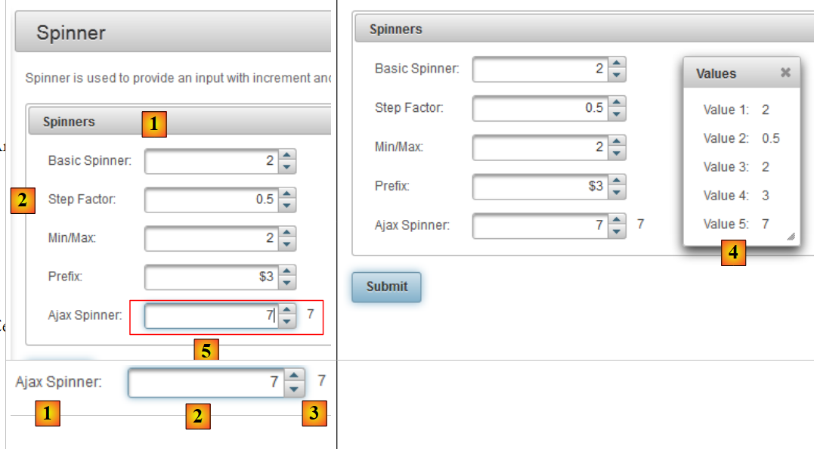Click the Basic Spinner input in the left panel
The image size is (814, 449).
point(210,161)
